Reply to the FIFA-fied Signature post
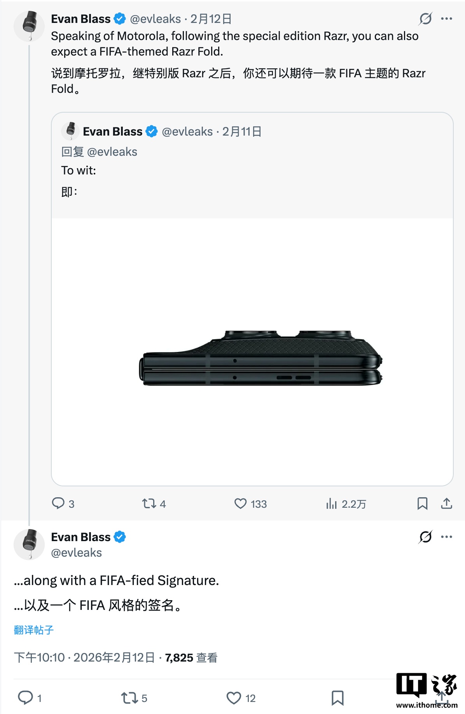 click(x=26, y=698)
